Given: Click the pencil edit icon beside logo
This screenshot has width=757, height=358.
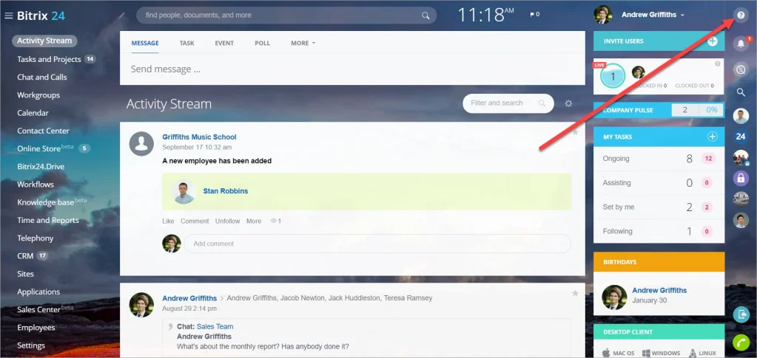Looking at the screenshot, I should [121, 16].
